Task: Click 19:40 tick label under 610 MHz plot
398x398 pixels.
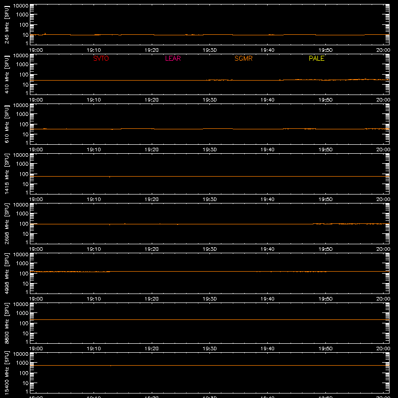Action: click(x=268, y=150)
